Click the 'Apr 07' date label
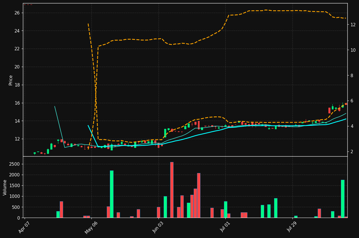 click(25, 227)
